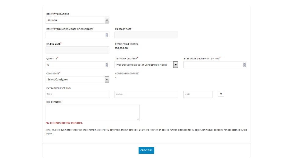Image resolution: width=293 pixels, height=164 pixels.
Task: Click the 'All India' selected location text
Action: click(52, 20)
